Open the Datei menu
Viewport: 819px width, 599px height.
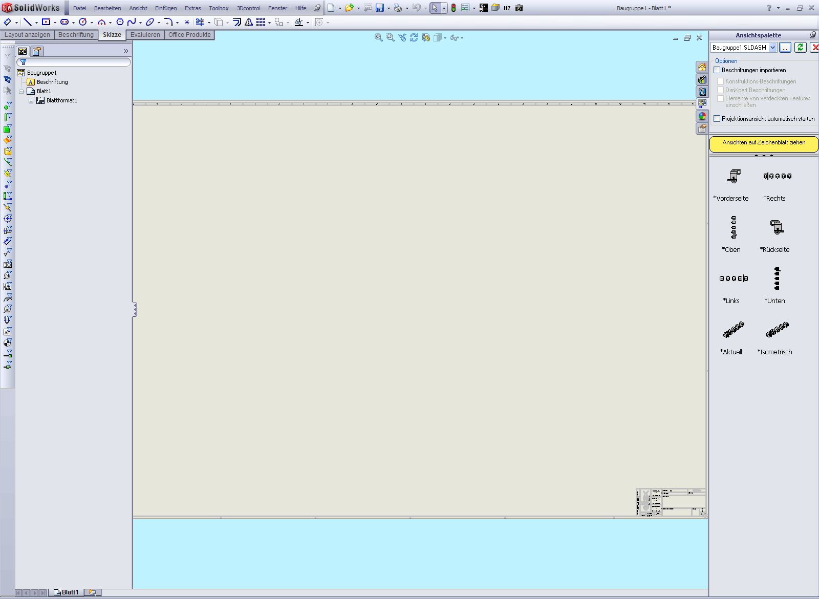pyautogui.click(x=80, y=8)
